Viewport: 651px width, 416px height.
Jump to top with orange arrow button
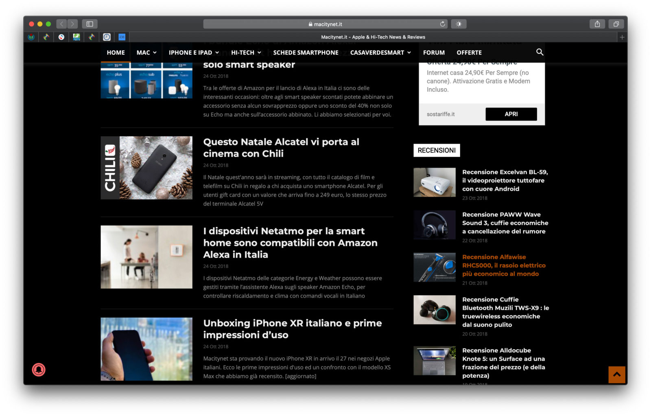pyautogui.click(x=616, y=374)
